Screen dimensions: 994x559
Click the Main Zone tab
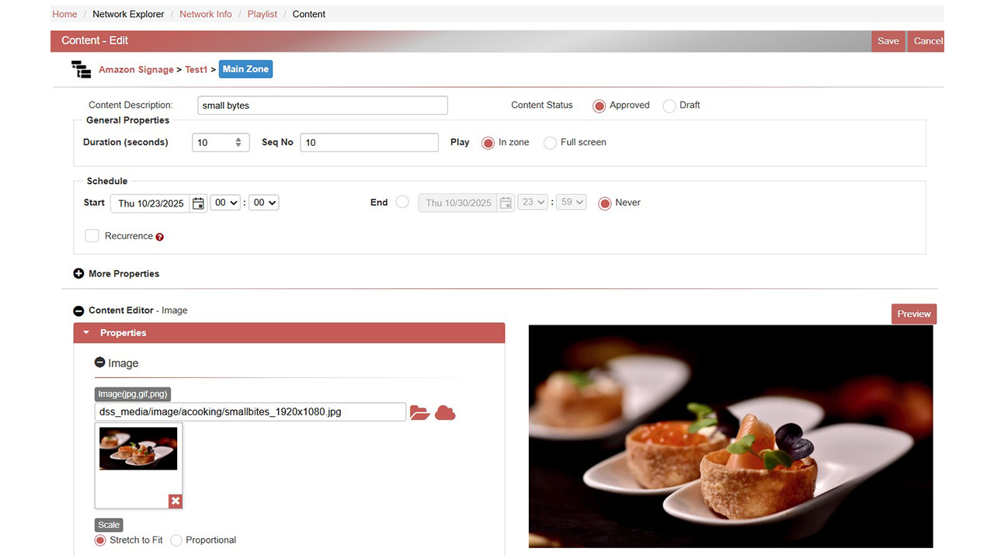point(245,69)
